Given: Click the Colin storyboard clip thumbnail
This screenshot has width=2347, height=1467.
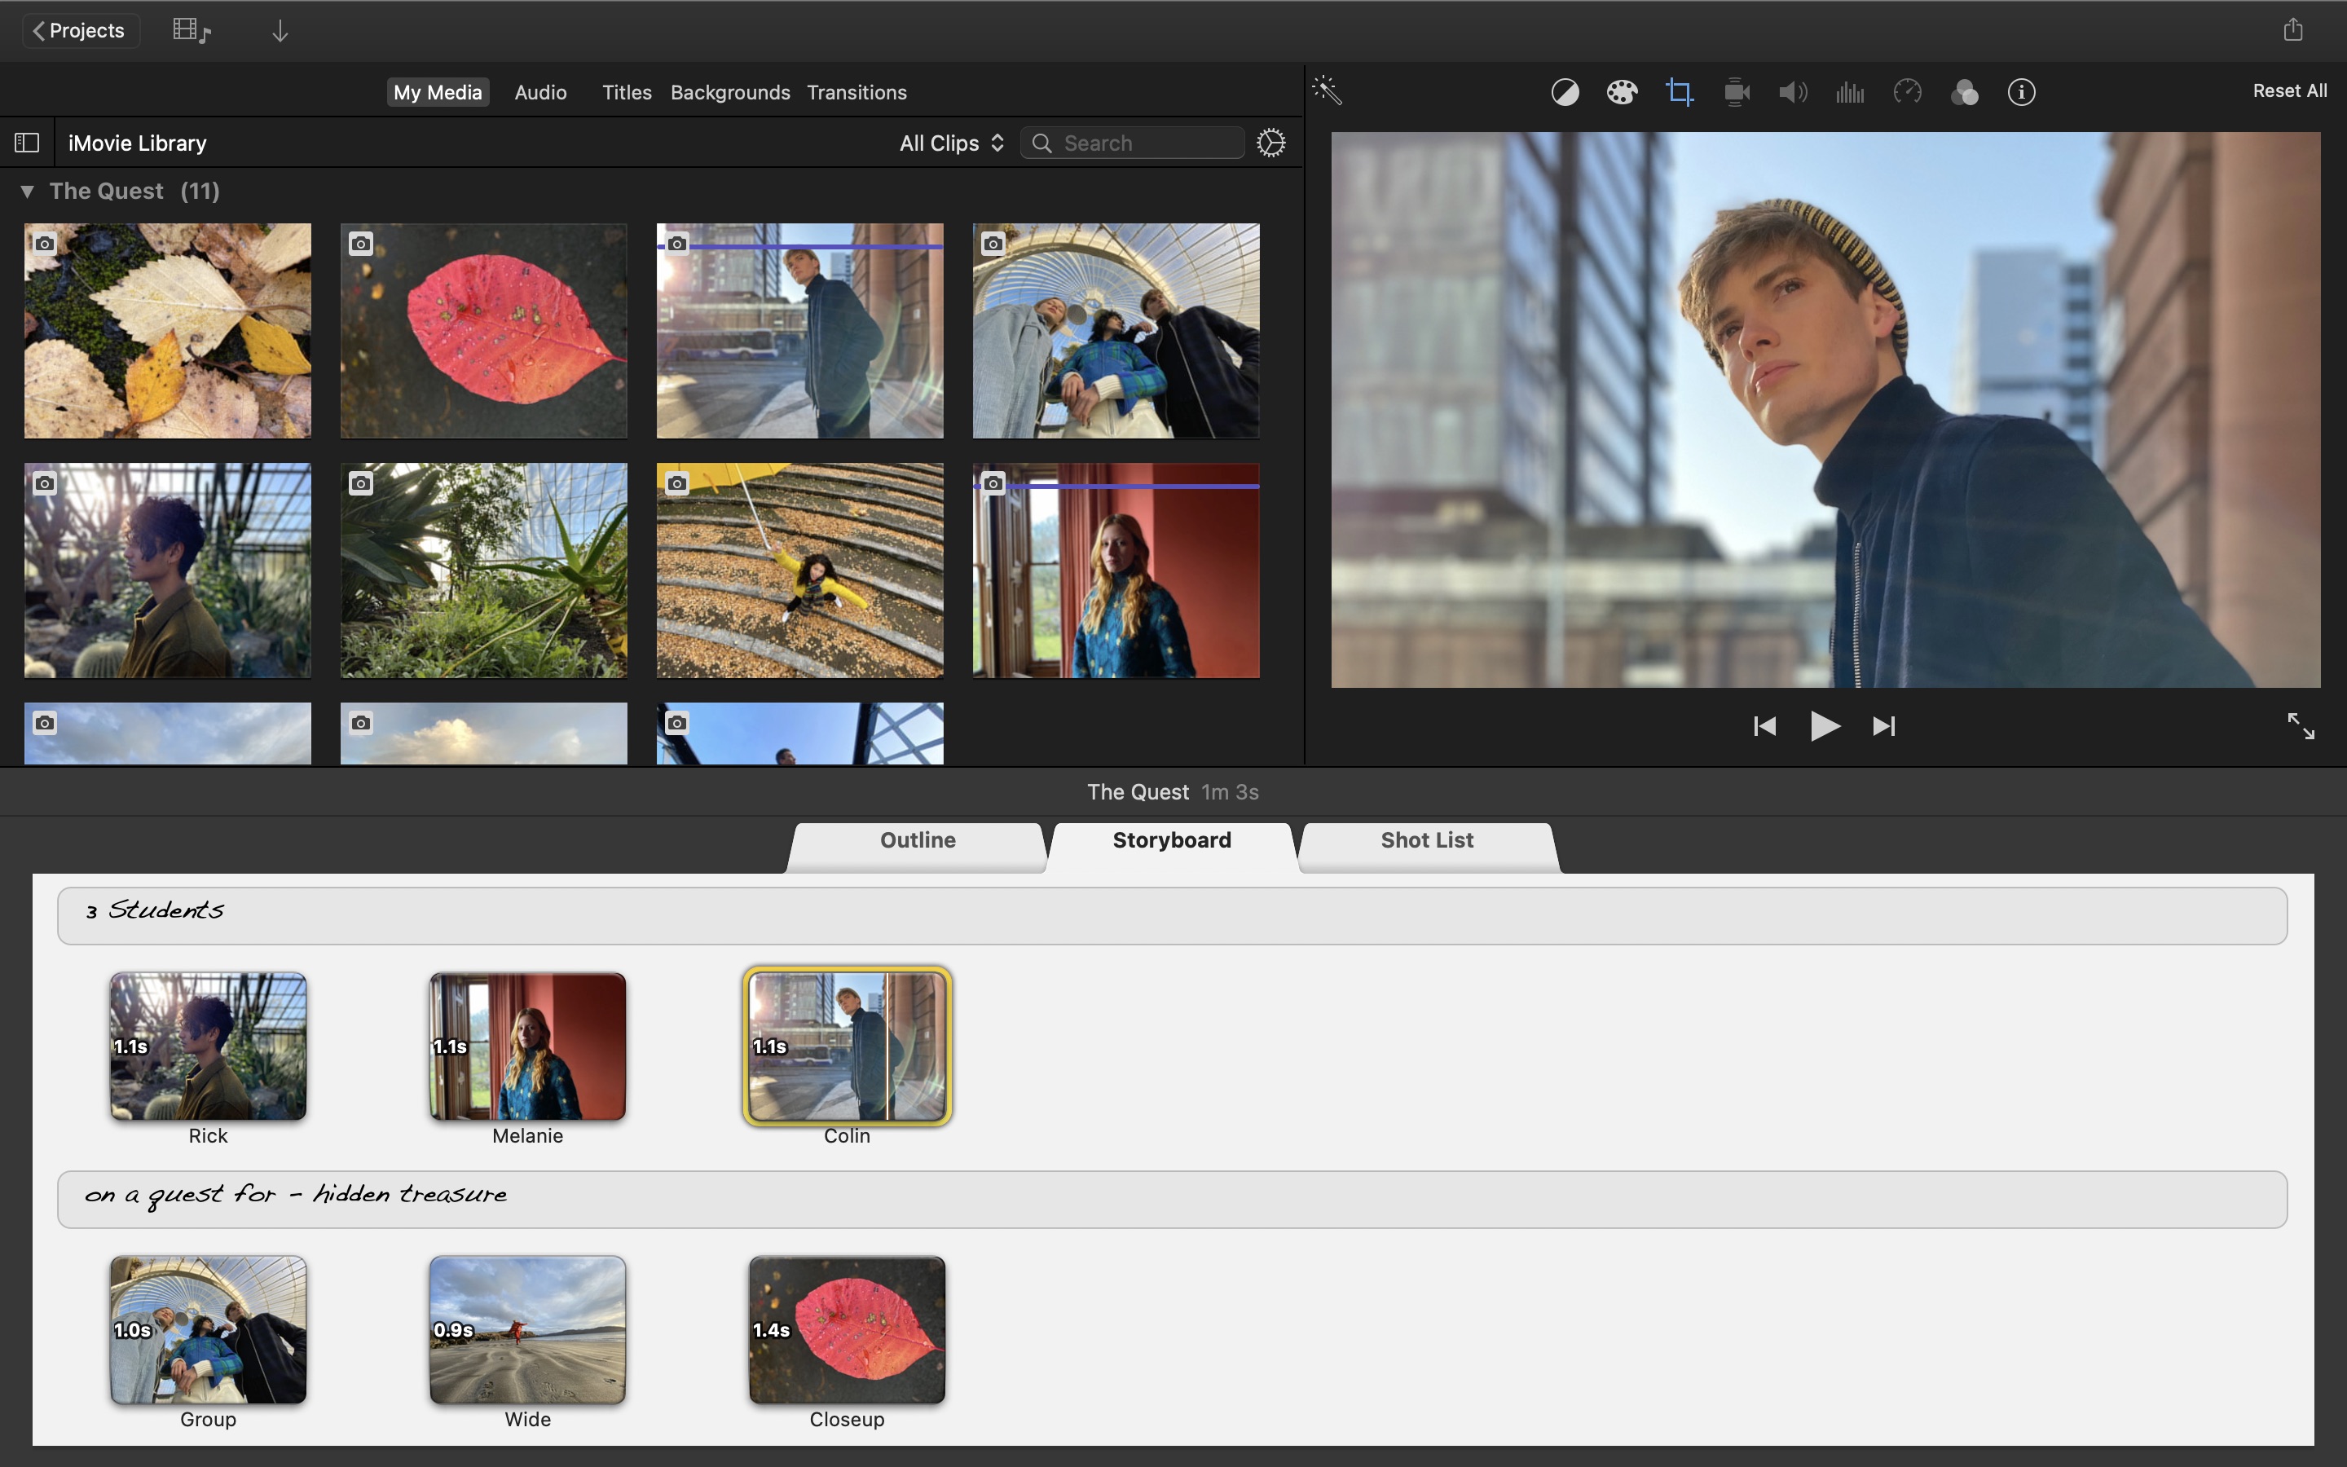Looking at the screenshot, I should [845, 1046].
